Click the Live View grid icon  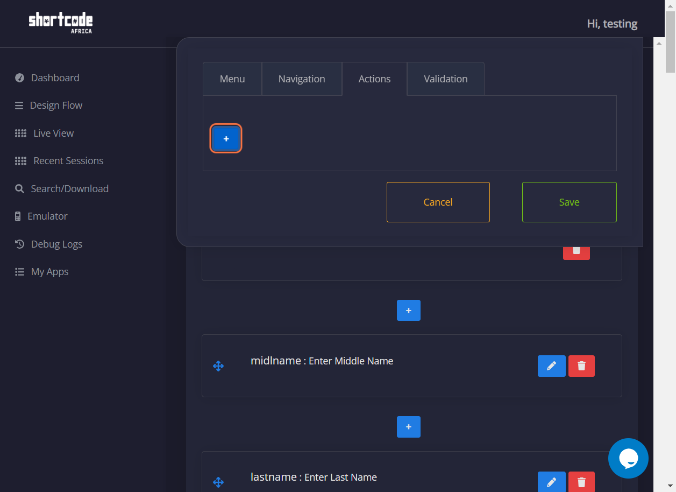(20, 133)
